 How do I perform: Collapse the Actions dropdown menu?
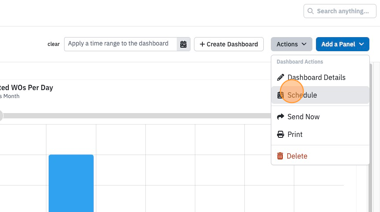(x=292, y=44)
